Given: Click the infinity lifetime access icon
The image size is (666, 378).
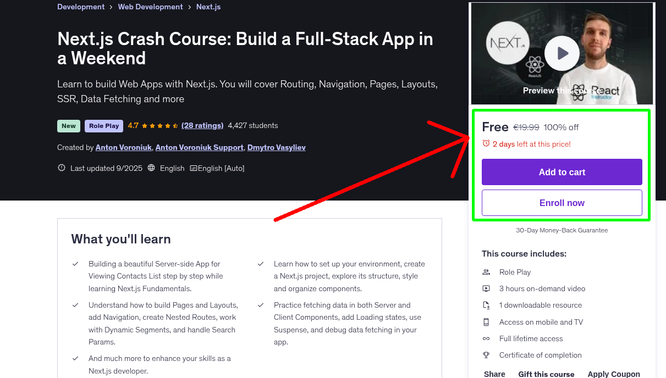Looking at the screenshot, I should [486, 338].
